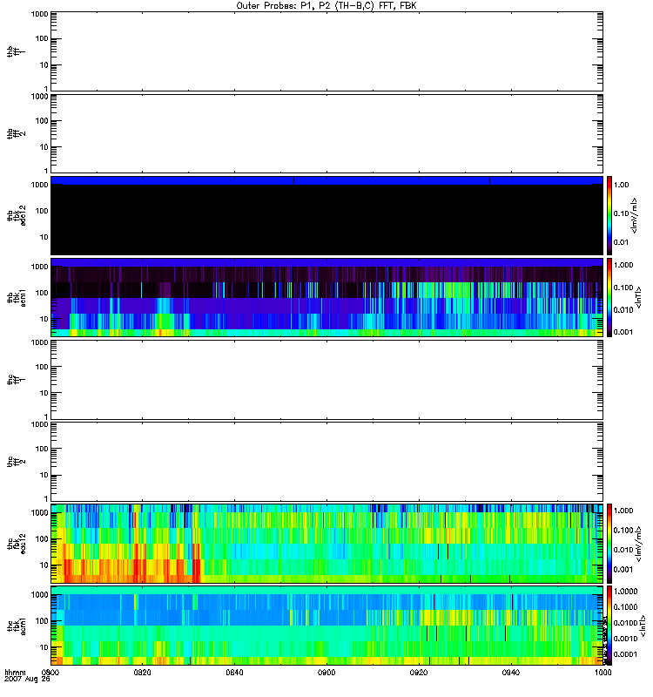Click the 0940 time axis label
The width and height of the screenshot is (653, 697).
(x=511, y=673)
